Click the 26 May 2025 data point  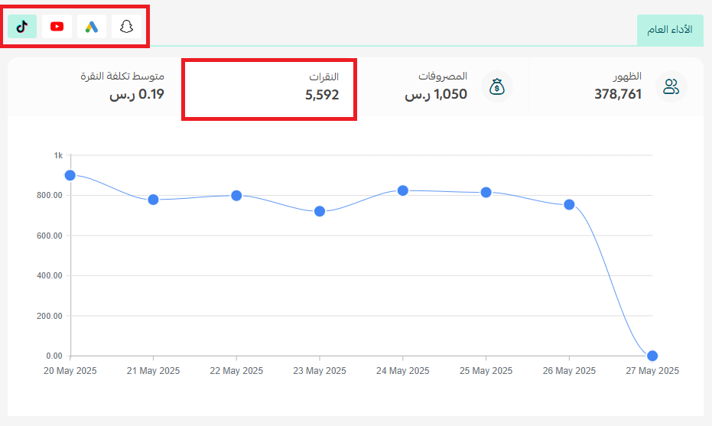coord(569,205)
